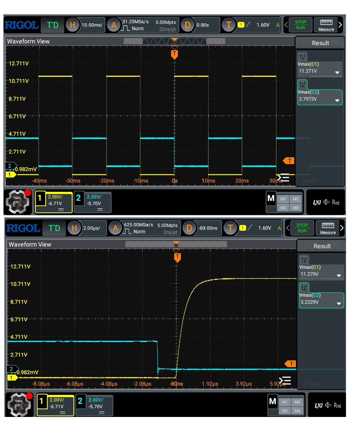347x422 pixels.
Task: Click trigger level T marker, bottom waveform
Action: pos(291,364)
